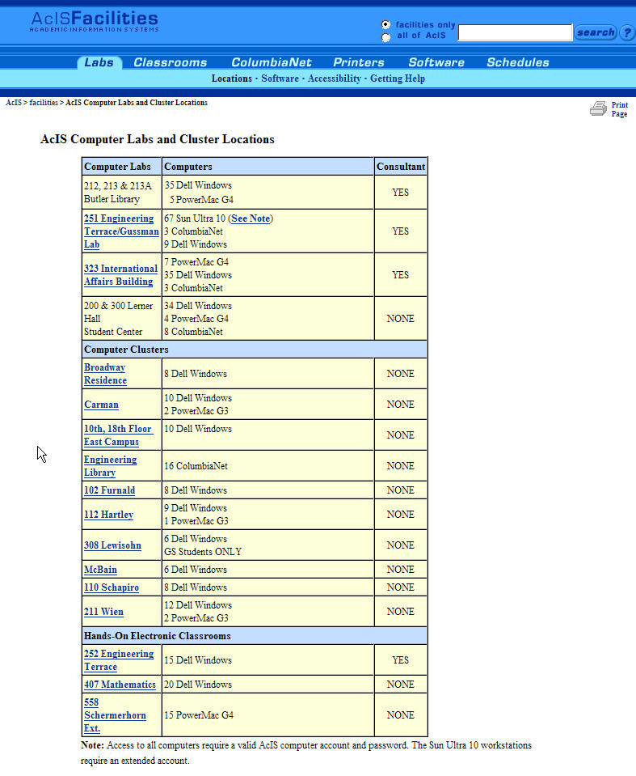Open 251 Engineering Terrace/Gussman Lab link
636x776 pixels.
point(121,231)
